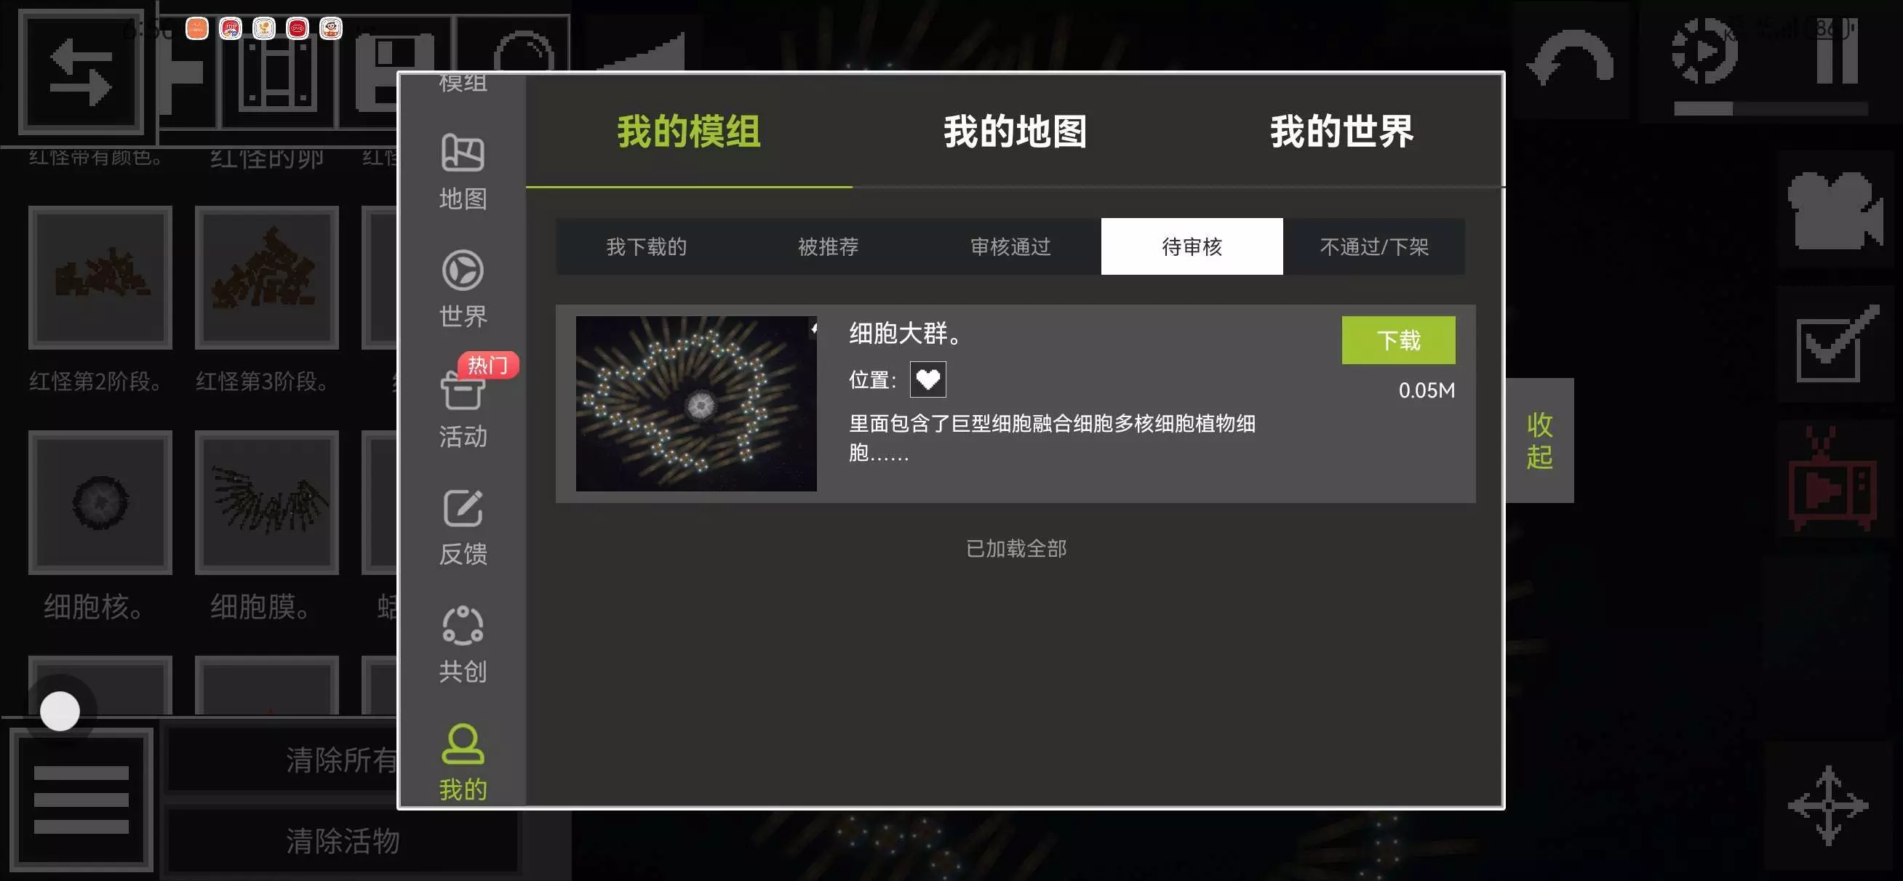Image resolution: width=1903 pixels, height=881 pixels.
Task: Open the 共创 co-creation sidebar icon
Action: [x=463, y=645]
